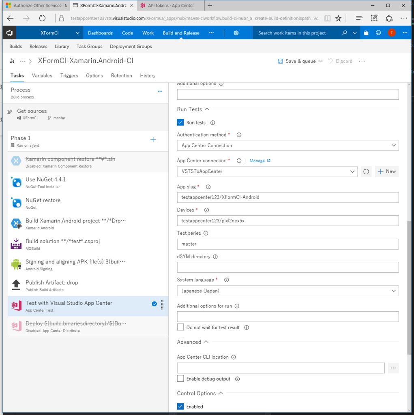Click the VSTS home logo icon
This screenshot has height=415, width=414.
click(x=10, y=33)
